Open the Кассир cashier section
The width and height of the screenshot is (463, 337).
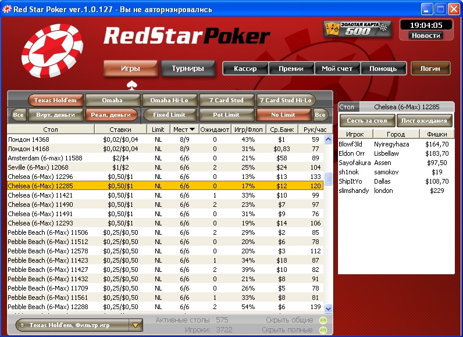(x=245, y=69)
